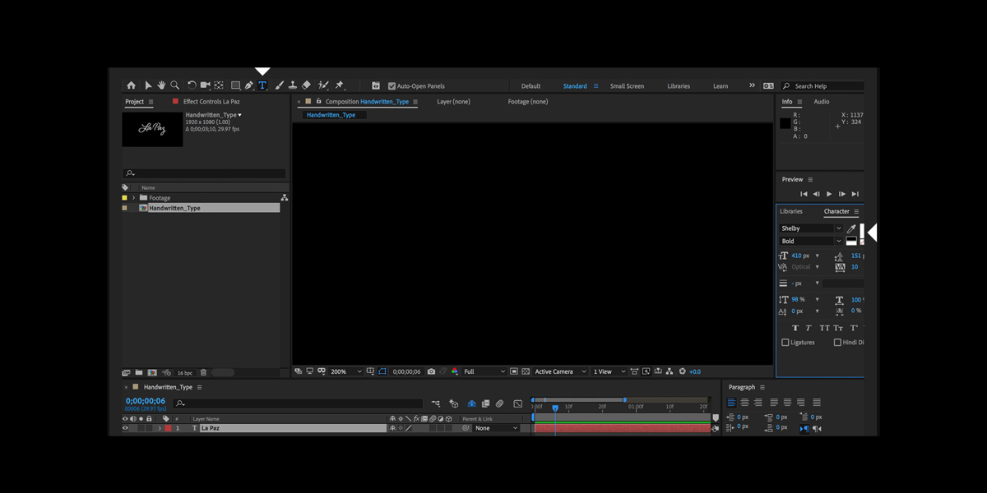Align paragraph text to the left
Viewport: 987px width, 493px height.
click(731, 403)
